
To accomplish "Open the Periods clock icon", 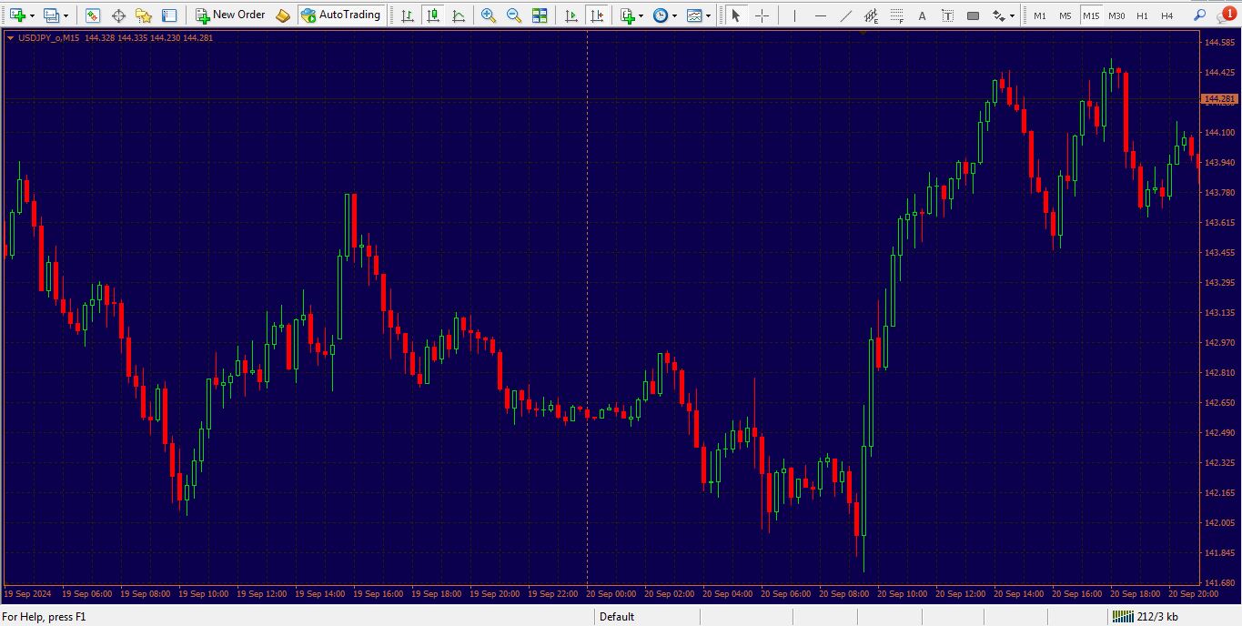I will click(661, 15).
